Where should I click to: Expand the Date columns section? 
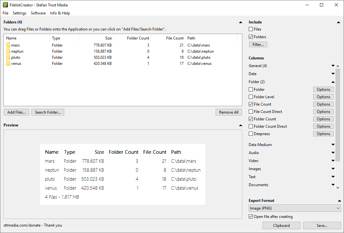pos(333,73)
